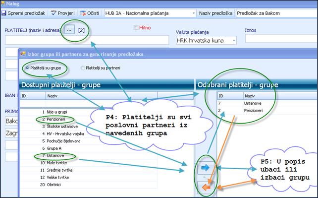Viewport: 318px width, 198px height.
Task: Click Očisti toolbar label
Action: 93,13
